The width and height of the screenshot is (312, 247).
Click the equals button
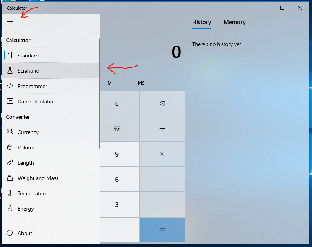coord(162,230)
